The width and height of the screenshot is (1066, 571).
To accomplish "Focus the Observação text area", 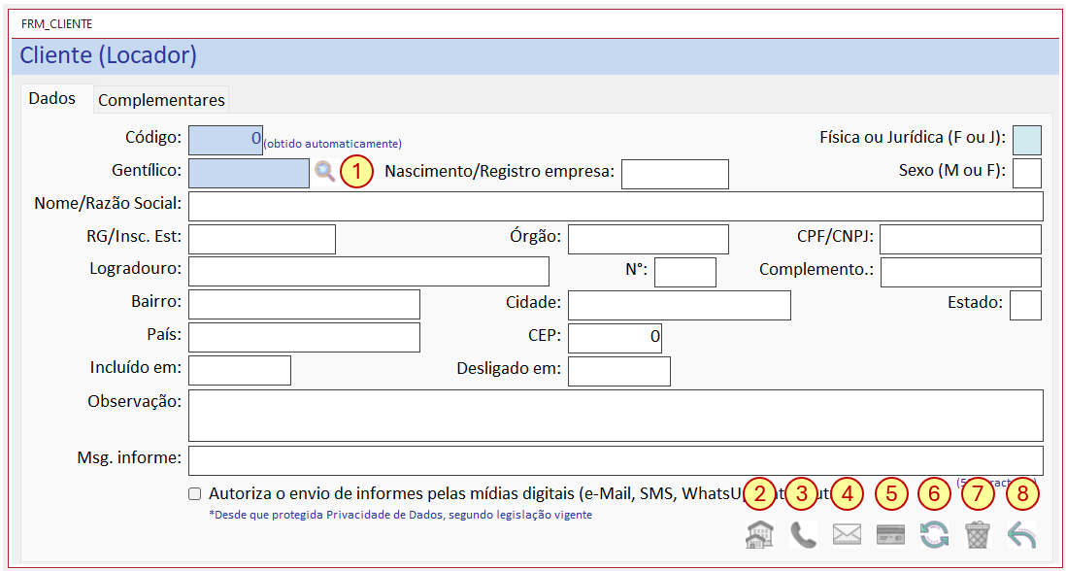I will (616, 416).
